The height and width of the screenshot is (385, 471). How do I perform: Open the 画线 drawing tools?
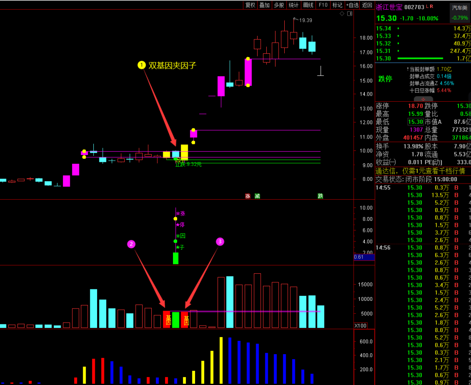[308, 5]
